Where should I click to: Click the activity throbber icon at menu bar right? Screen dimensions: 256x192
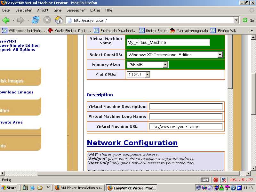point(252,10)
